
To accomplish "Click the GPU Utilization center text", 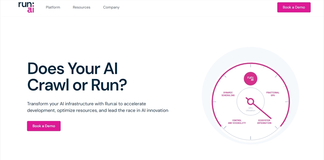I will click(x=250, y=109).
